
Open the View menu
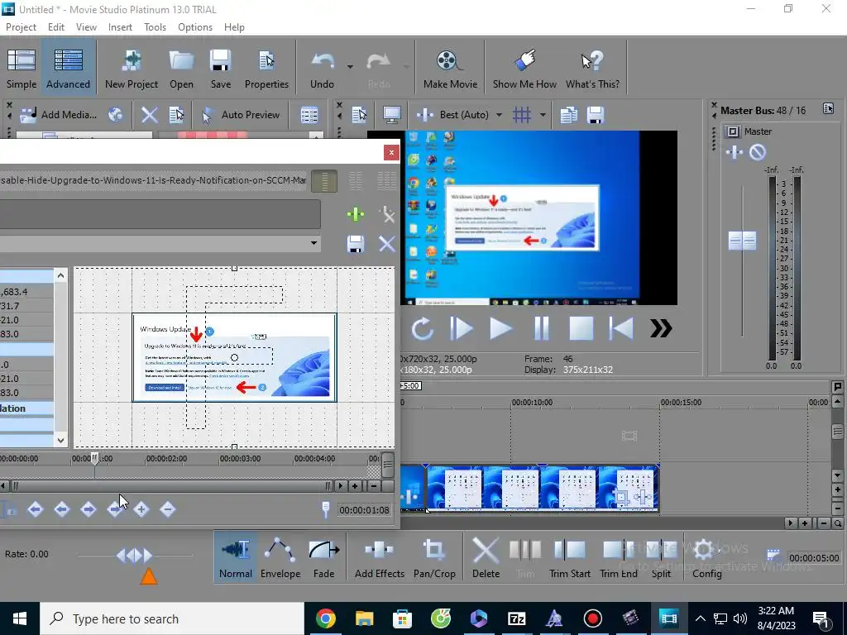pyautogui.click(x=86, y=27)
